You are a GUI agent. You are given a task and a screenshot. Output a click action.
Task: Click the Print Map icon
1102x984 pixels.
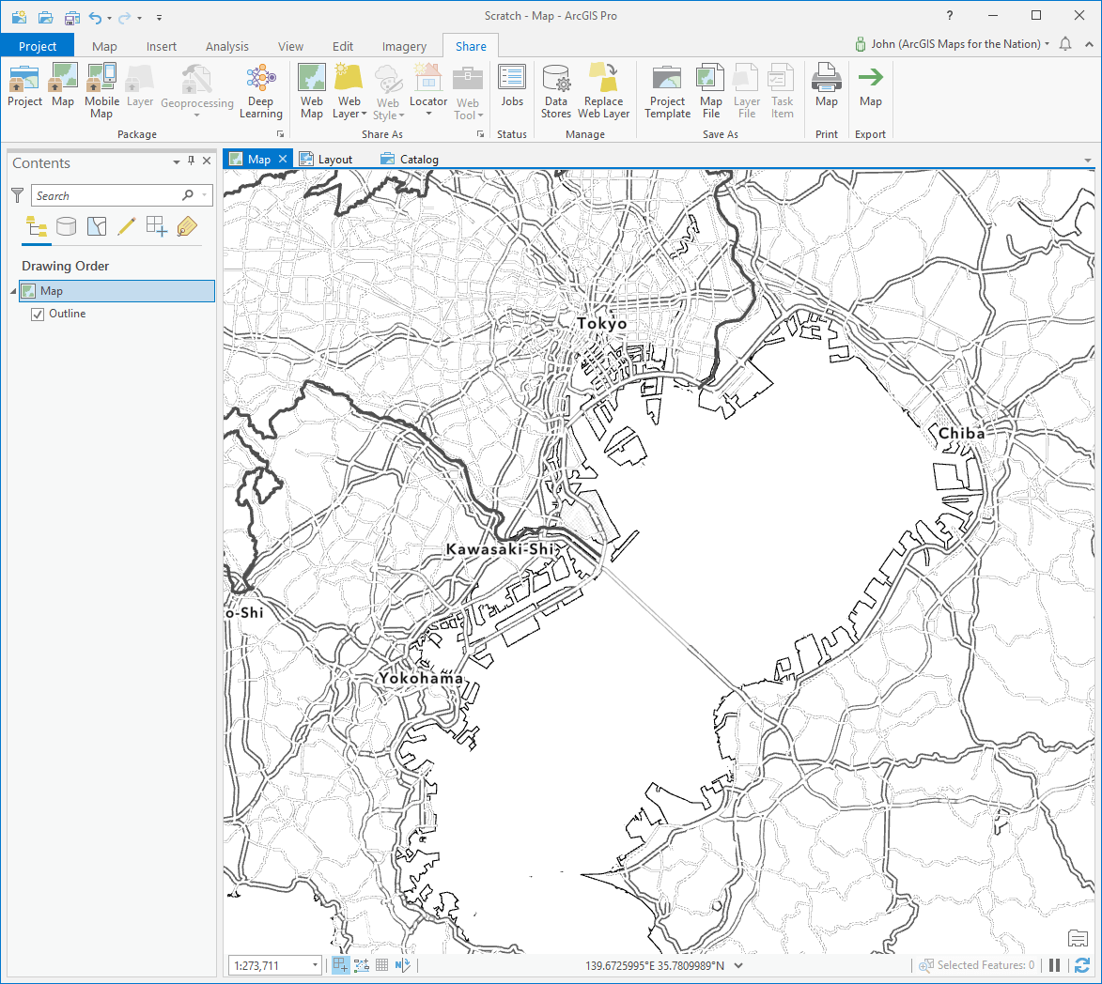coord(827,77)
